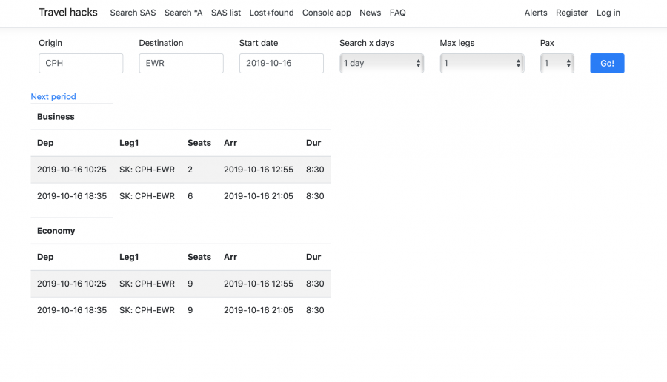The width and height of the screenshot is (667, 382).
Task: Click the Register link
Action: [572, 13]
